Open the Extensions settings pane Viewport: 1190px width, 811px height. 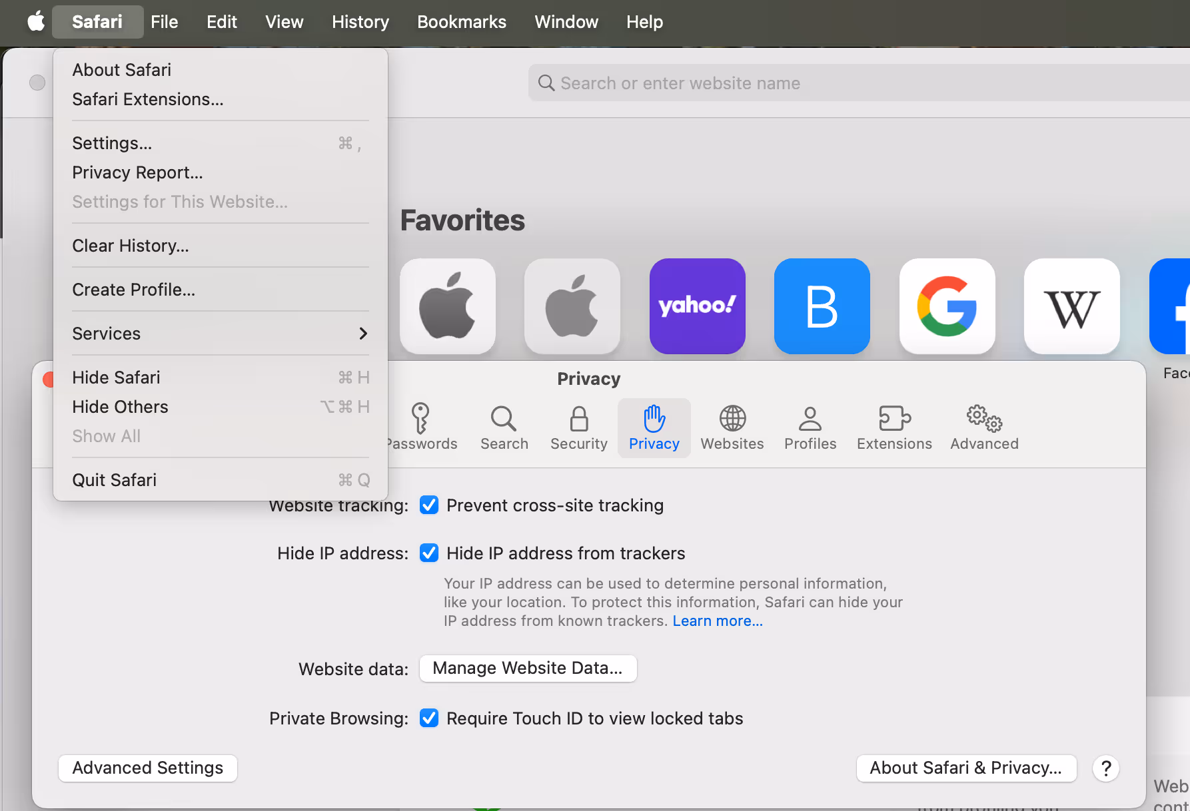coord(894,427)
